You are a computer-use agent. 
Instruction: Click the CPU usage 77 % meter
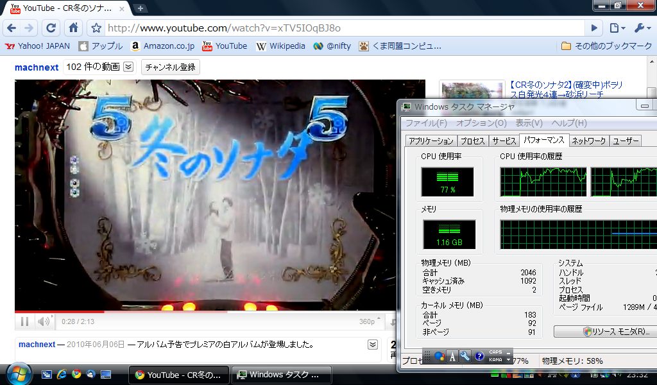[447, 182]
